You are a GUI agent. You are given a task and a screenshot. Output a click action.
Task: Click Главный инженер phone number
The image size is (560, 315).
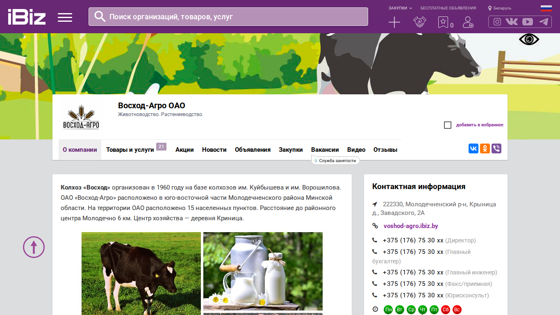tap(413, 272)
